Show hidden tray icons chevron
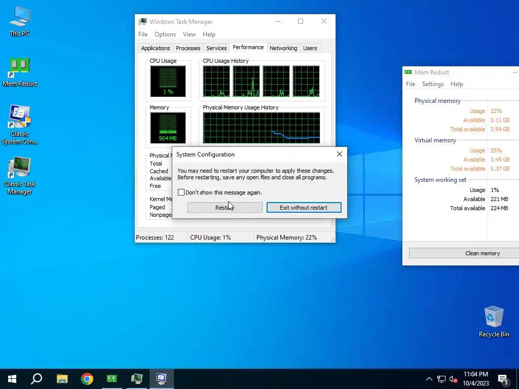Screen dimensions: 519x389 click(x=429, y=379)
